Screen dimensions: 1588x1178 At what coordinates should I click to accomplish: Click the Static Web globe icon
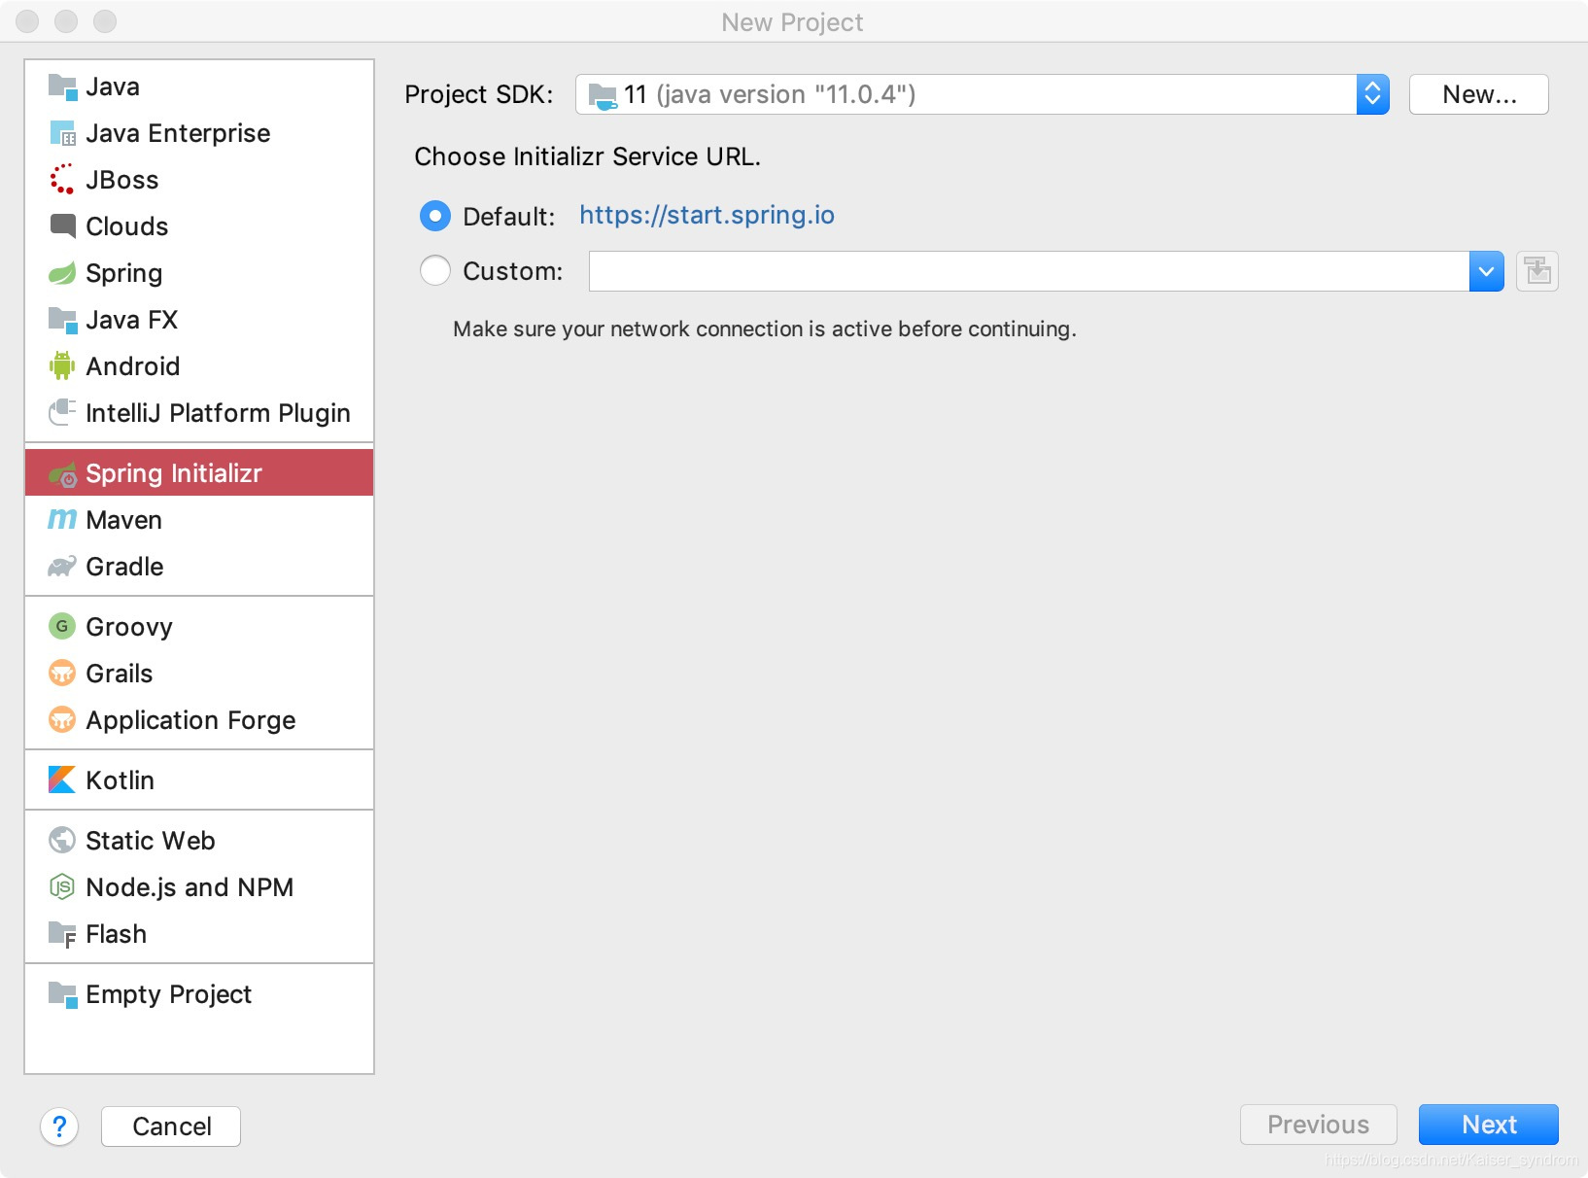click(x=62, y=841)
